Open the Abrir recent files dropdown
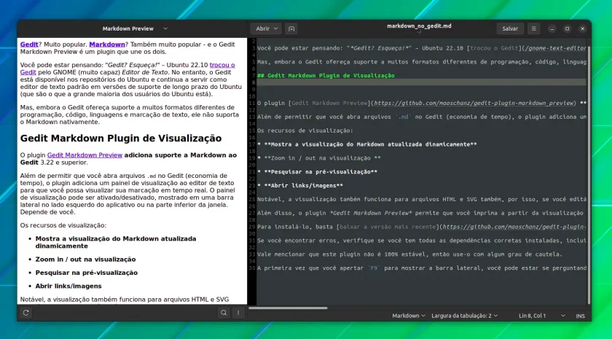The height and width of the screenshot is (339, 612). pos(266,28)
